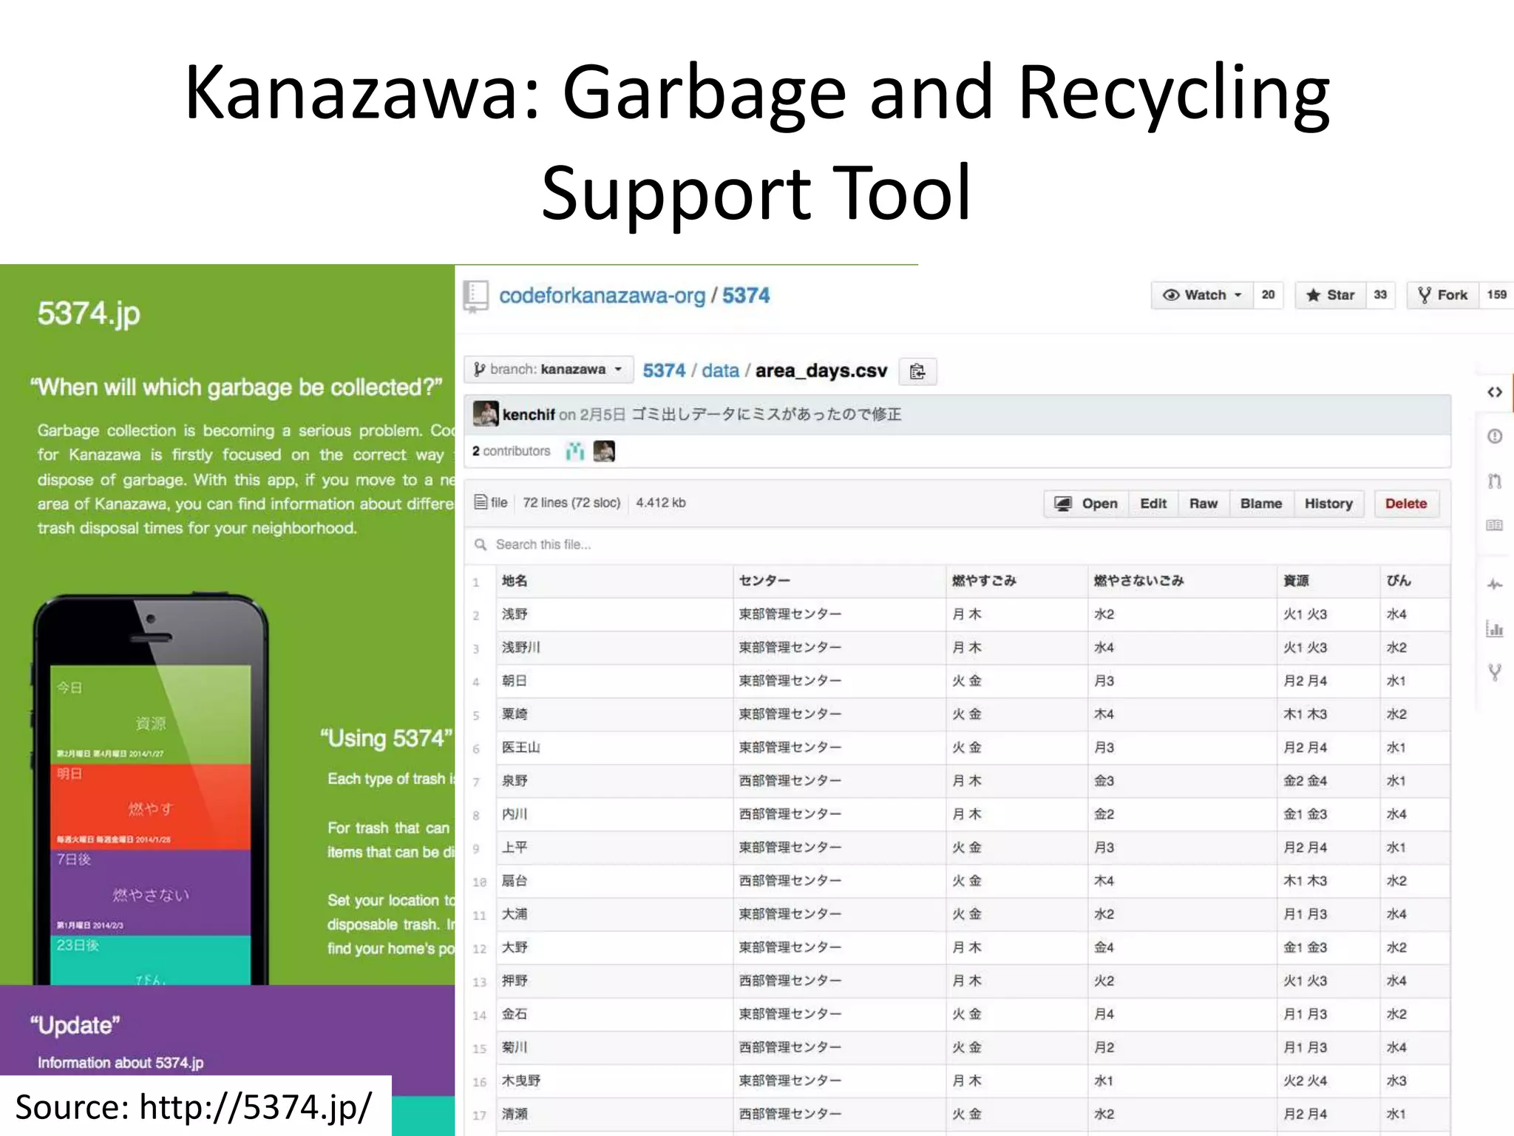The width and height of the screenshot is (1514, 1136).
Task: Open the Pull requests icon in right sidebar
Action: pyautogui.click(x=1495, y=481)
